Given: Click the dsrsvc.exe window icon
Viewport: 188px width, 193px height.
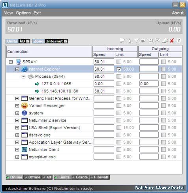Looking at the screenshot, I should (x=24, y=135).
